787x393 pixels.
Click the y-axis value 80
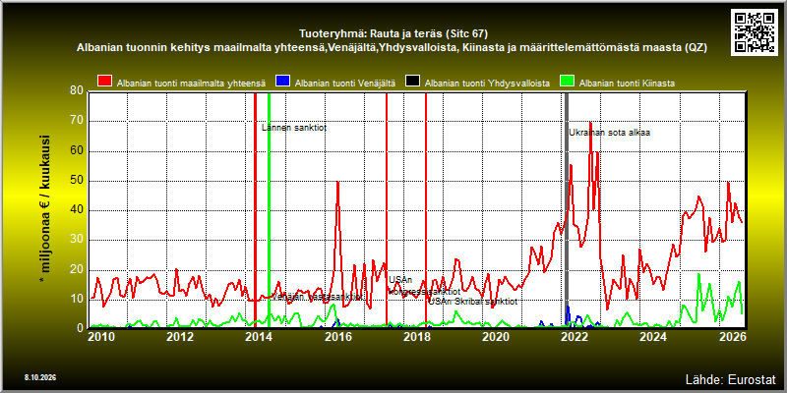click(77, 91)
